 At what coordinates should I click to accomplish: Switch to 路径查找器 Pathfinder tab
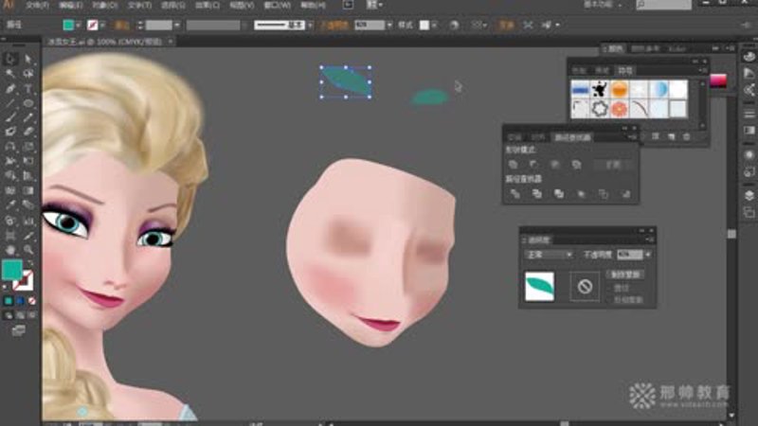tap(572, 137)
